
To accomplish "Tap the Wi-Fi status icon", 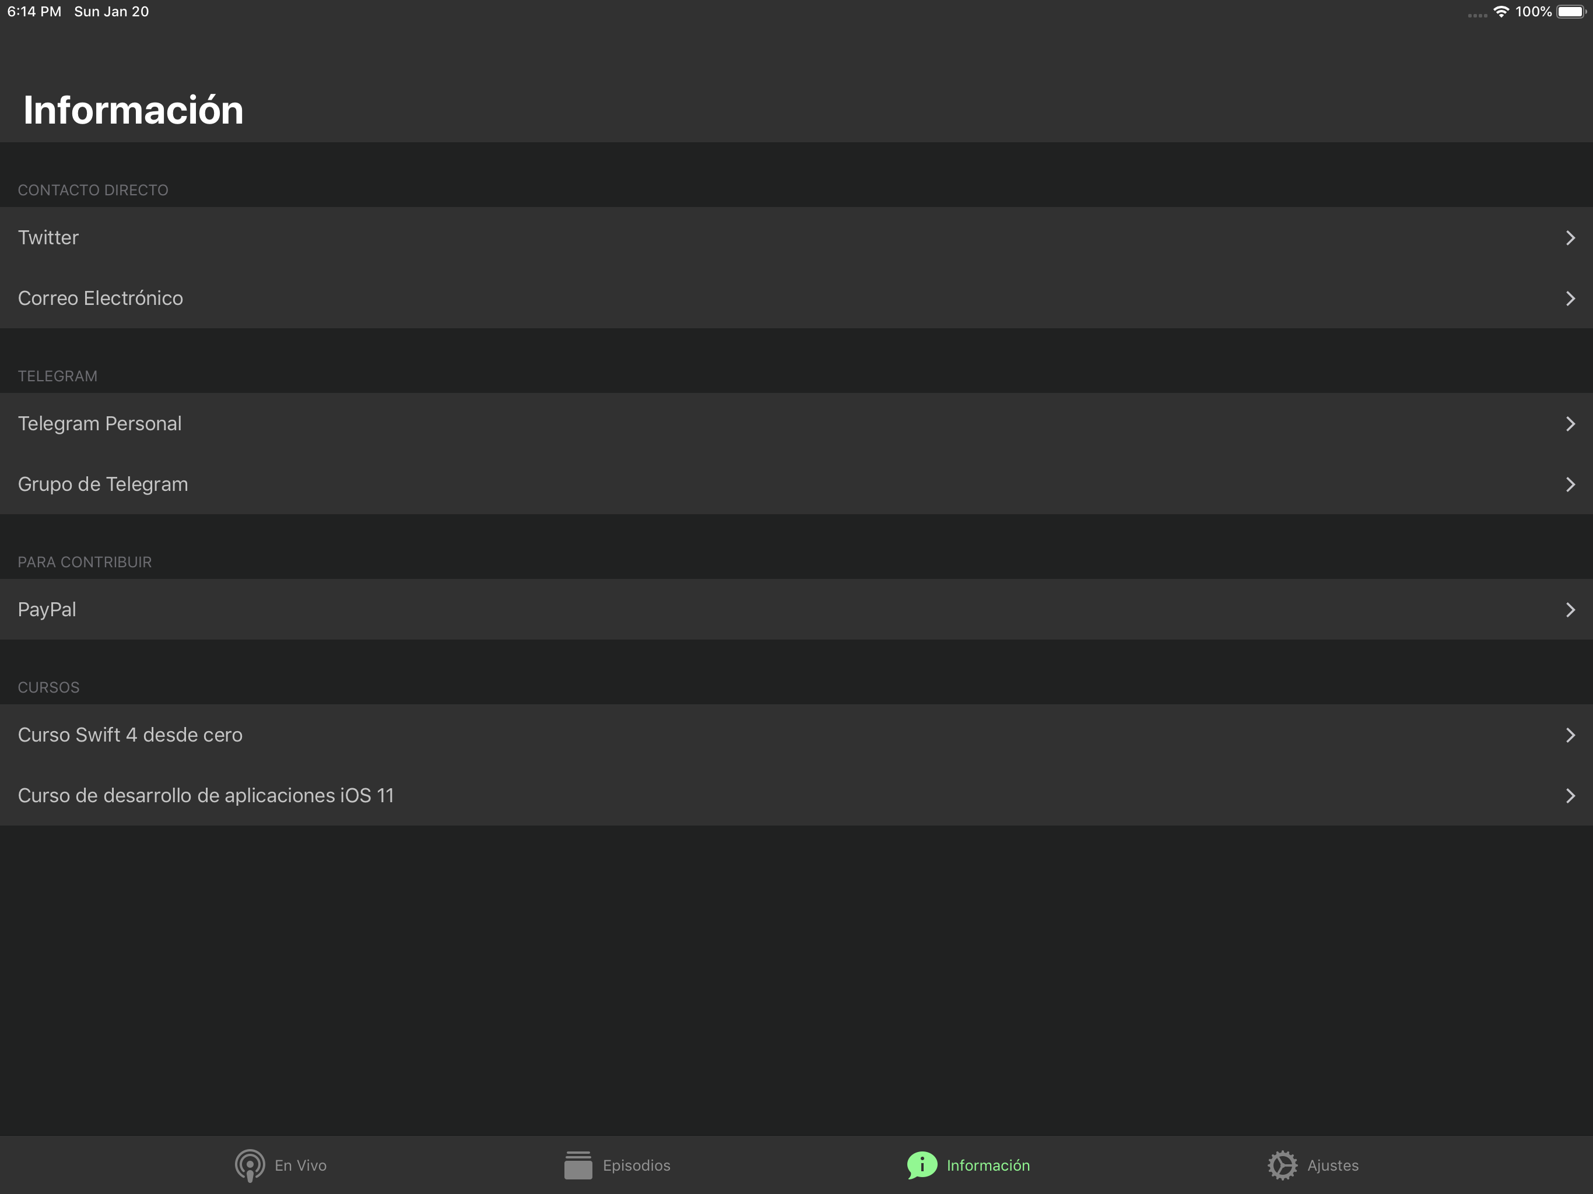I will [1501, 12].
